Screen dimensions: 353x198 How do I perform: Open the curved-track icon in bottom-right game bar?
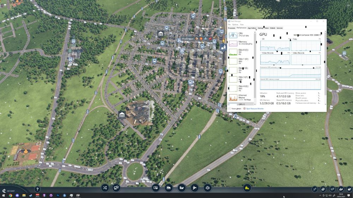click(315, 189)
